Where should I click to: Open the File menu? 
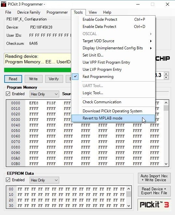click(8, 12)
